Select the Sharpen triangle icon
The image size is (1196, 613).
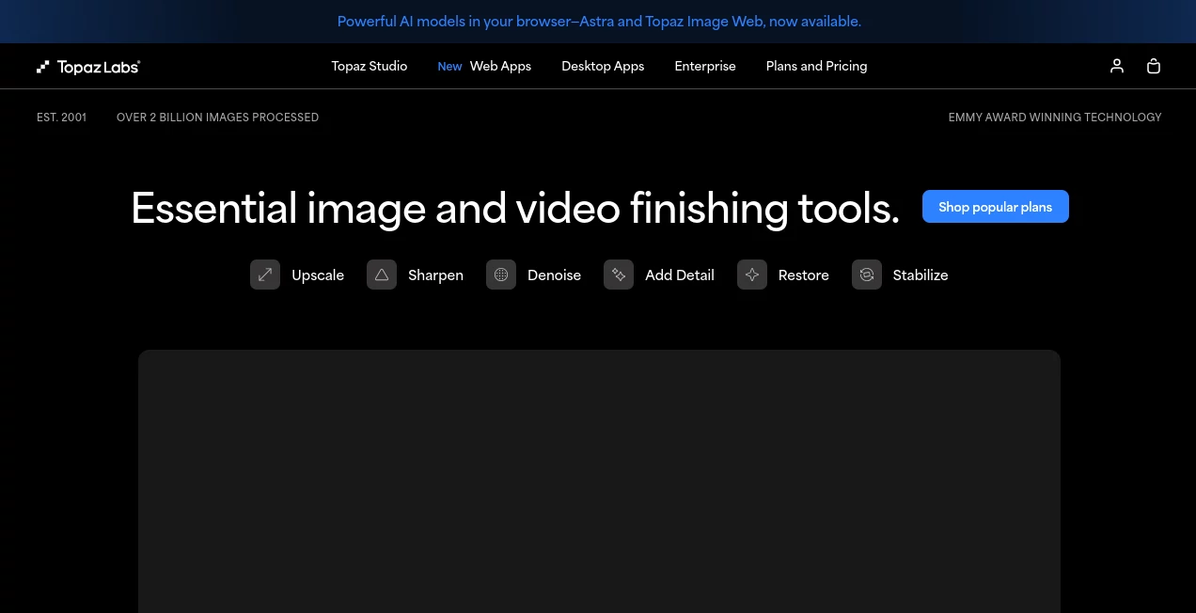pos(382,275)
